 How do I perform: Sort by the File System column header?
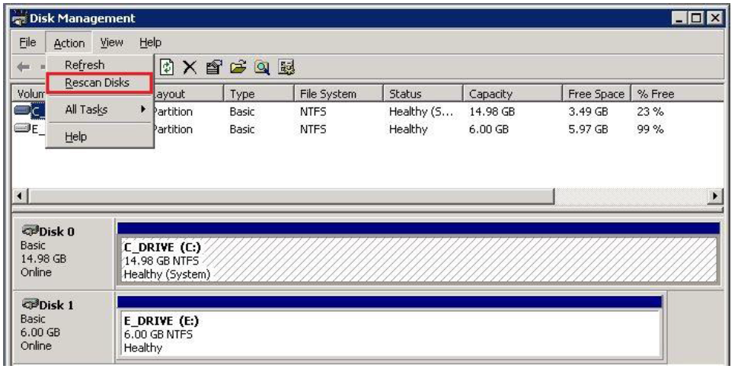[339, 94]
